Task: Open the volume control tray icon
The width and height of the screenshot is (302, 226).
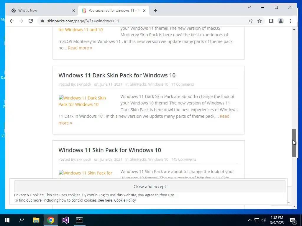Action: point(264,220)
